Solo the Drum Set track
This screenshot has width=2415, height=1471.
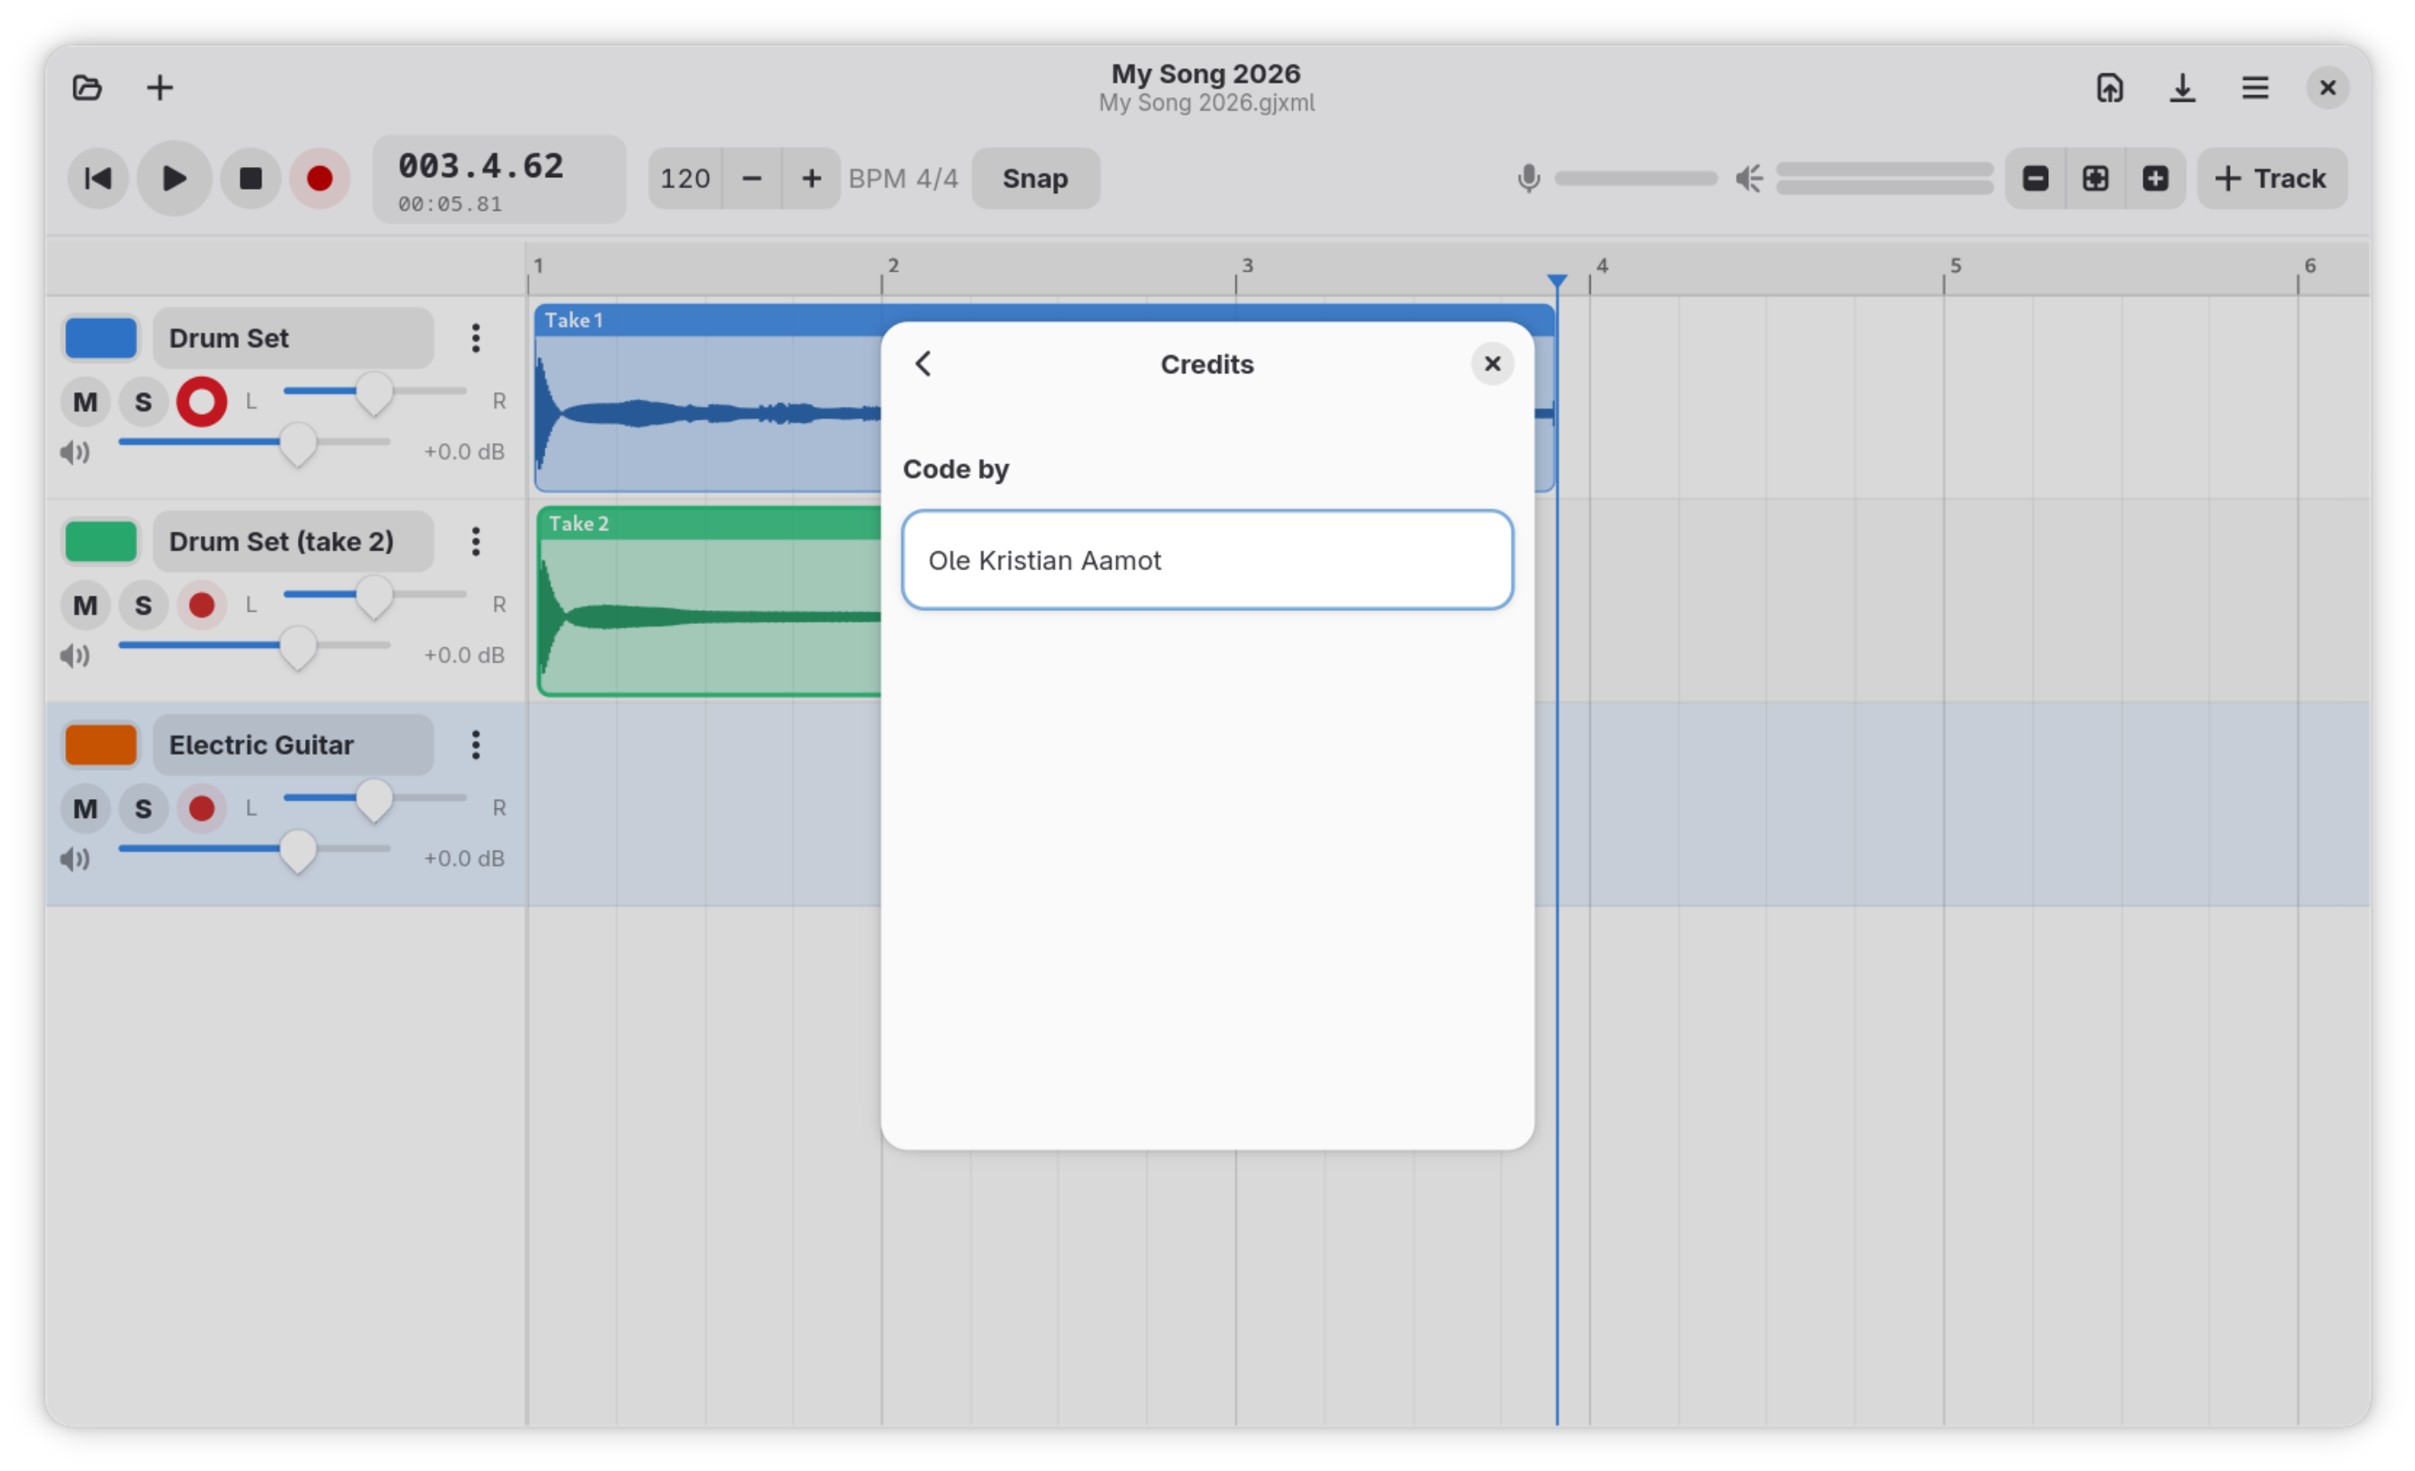pos(143,402)
